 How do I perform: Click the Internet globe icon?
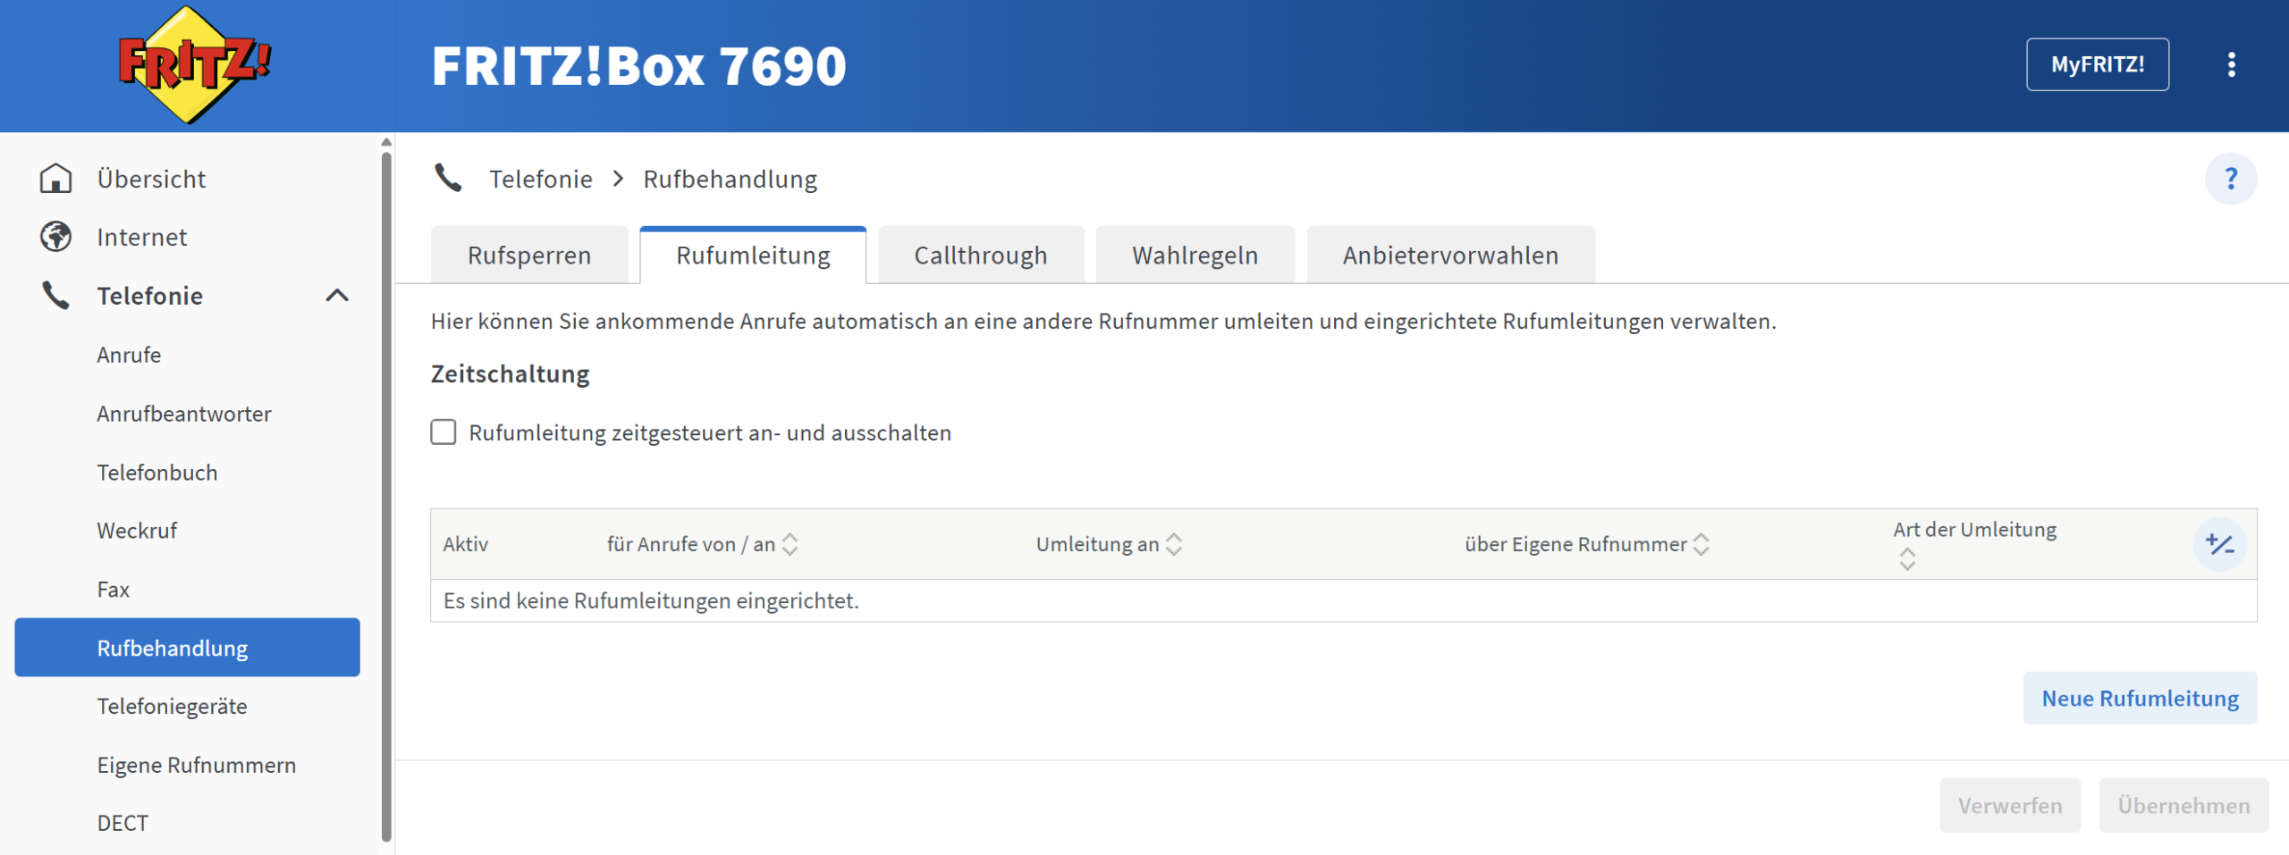click(x=55, y=237)
